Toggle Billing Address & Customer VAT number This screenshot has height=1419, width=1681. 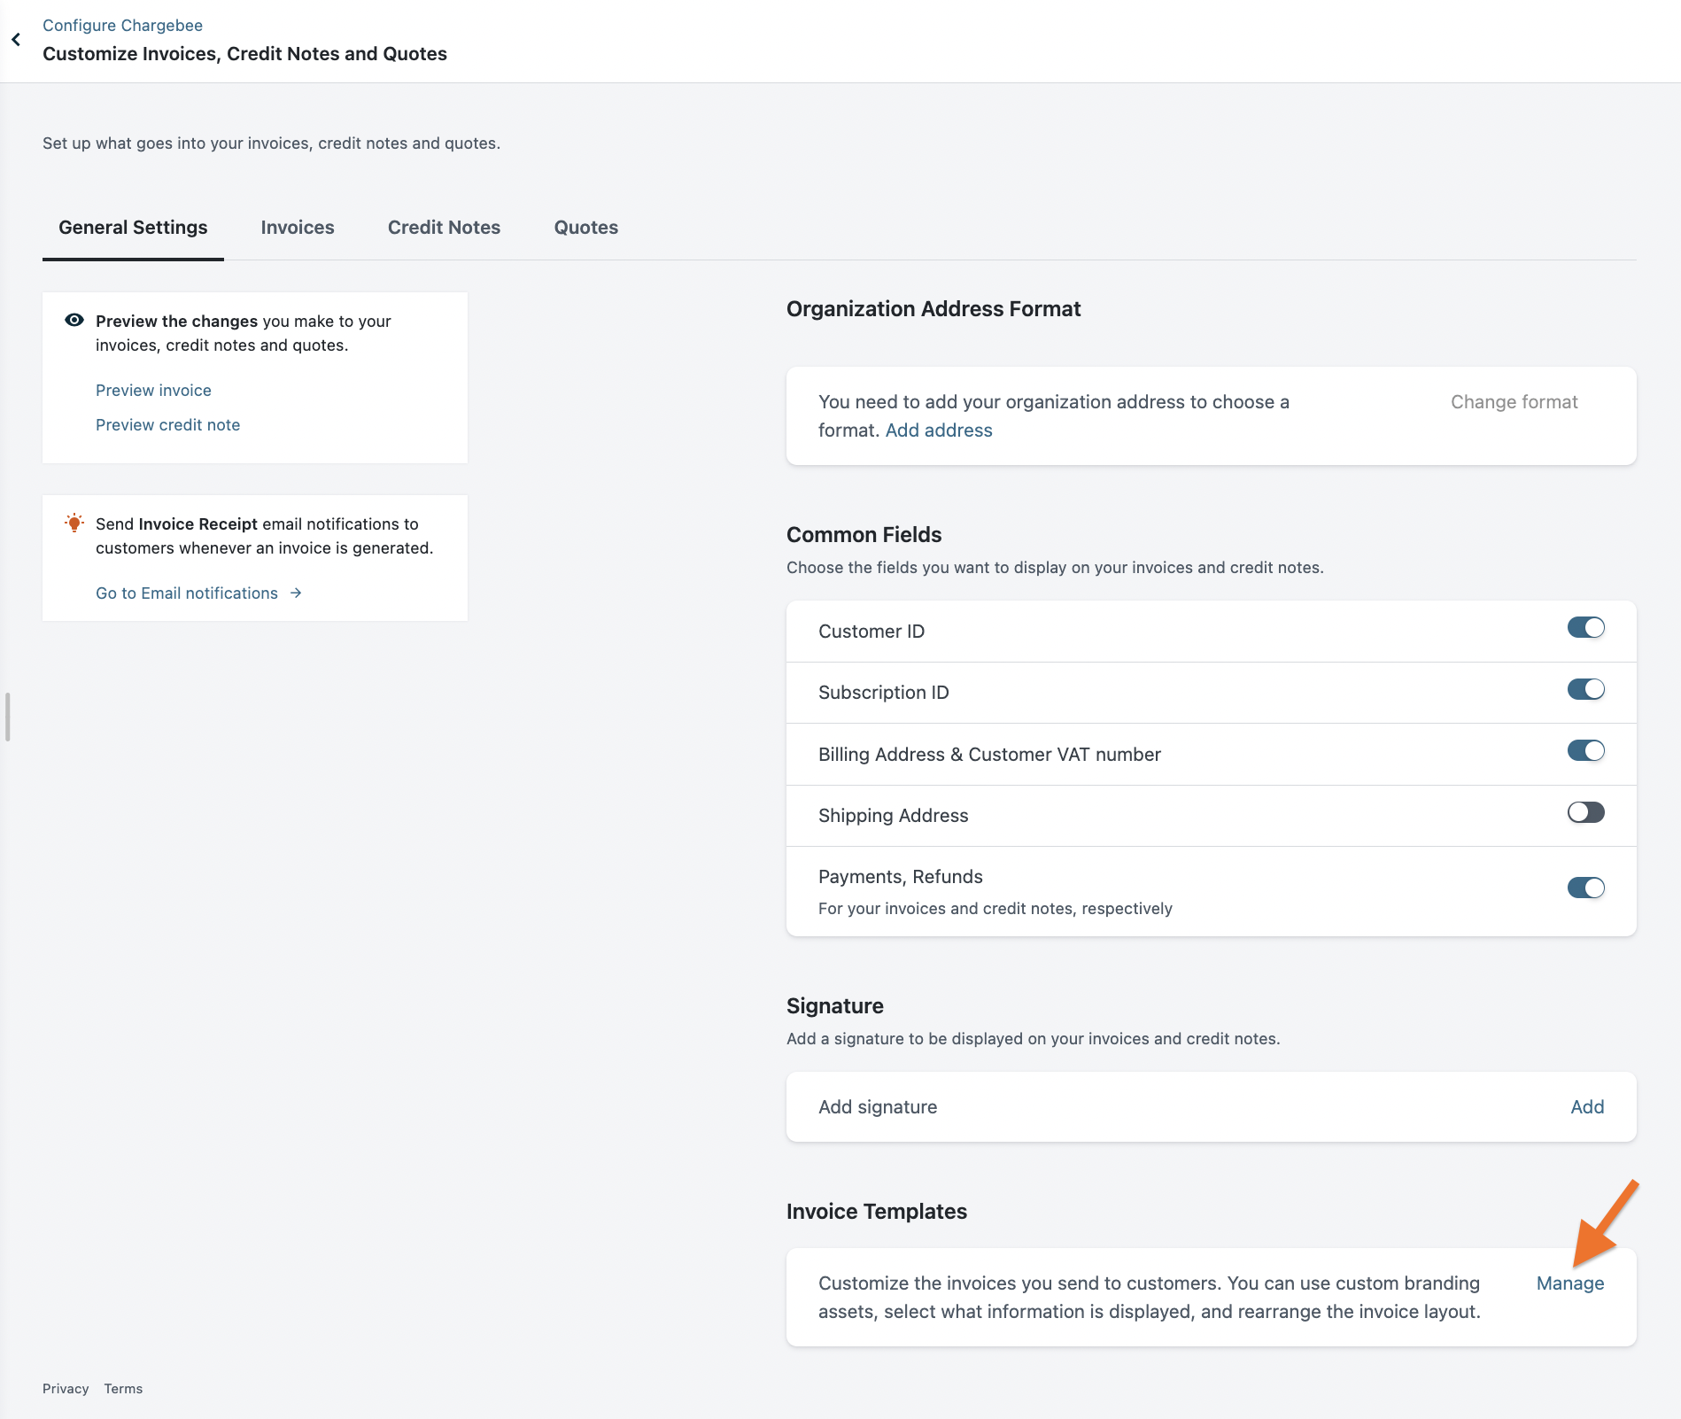pos(1585,751)
